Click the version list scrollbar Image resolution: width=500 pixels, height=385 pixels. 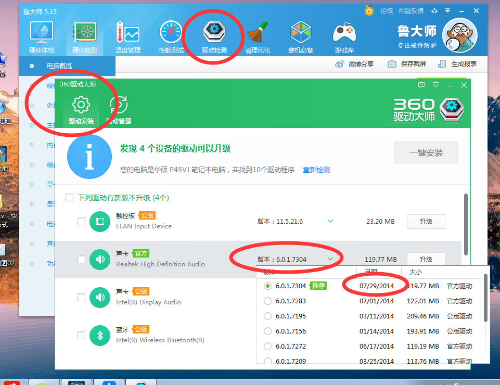(x=485, y=298)
